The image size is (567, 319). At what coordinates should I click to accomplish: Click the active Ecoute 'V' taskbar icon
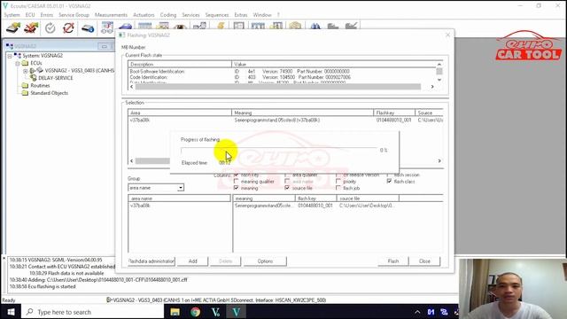pyautogui.click(x=237, y=312)
